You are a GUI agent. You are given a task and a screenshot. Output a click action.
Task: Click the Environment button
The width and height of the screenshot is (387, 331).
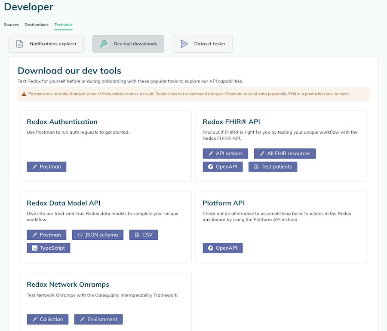[98, 319]
